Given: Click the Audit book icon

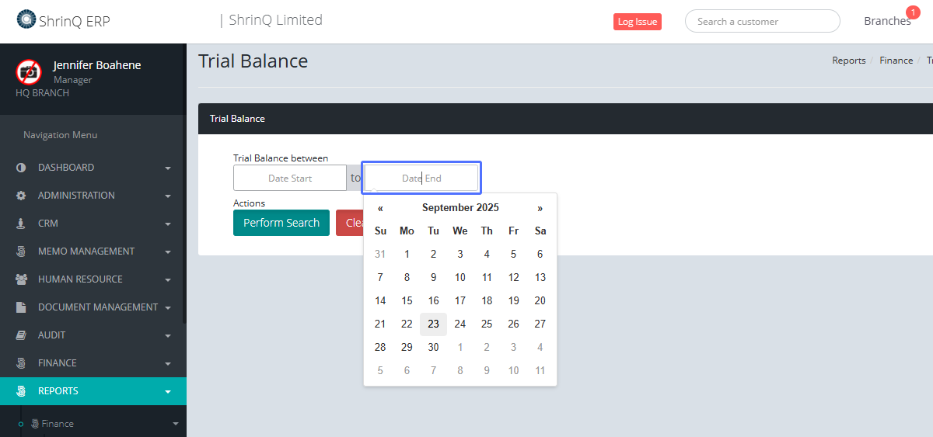Looking at the screenshot, I should point(21,335).
